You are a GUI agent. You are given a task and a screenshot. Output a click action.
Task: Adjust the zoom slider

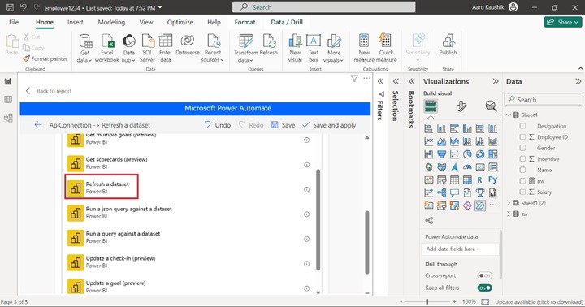[x=427, y=301]
